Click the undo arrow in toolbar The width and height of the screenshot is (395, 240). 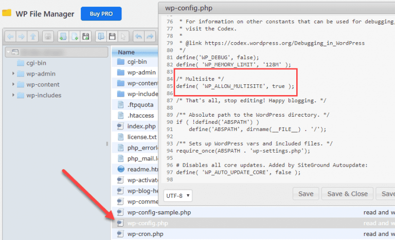138,37
